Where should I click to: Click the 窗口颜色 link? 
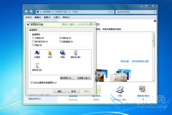(x=97, y=96)
